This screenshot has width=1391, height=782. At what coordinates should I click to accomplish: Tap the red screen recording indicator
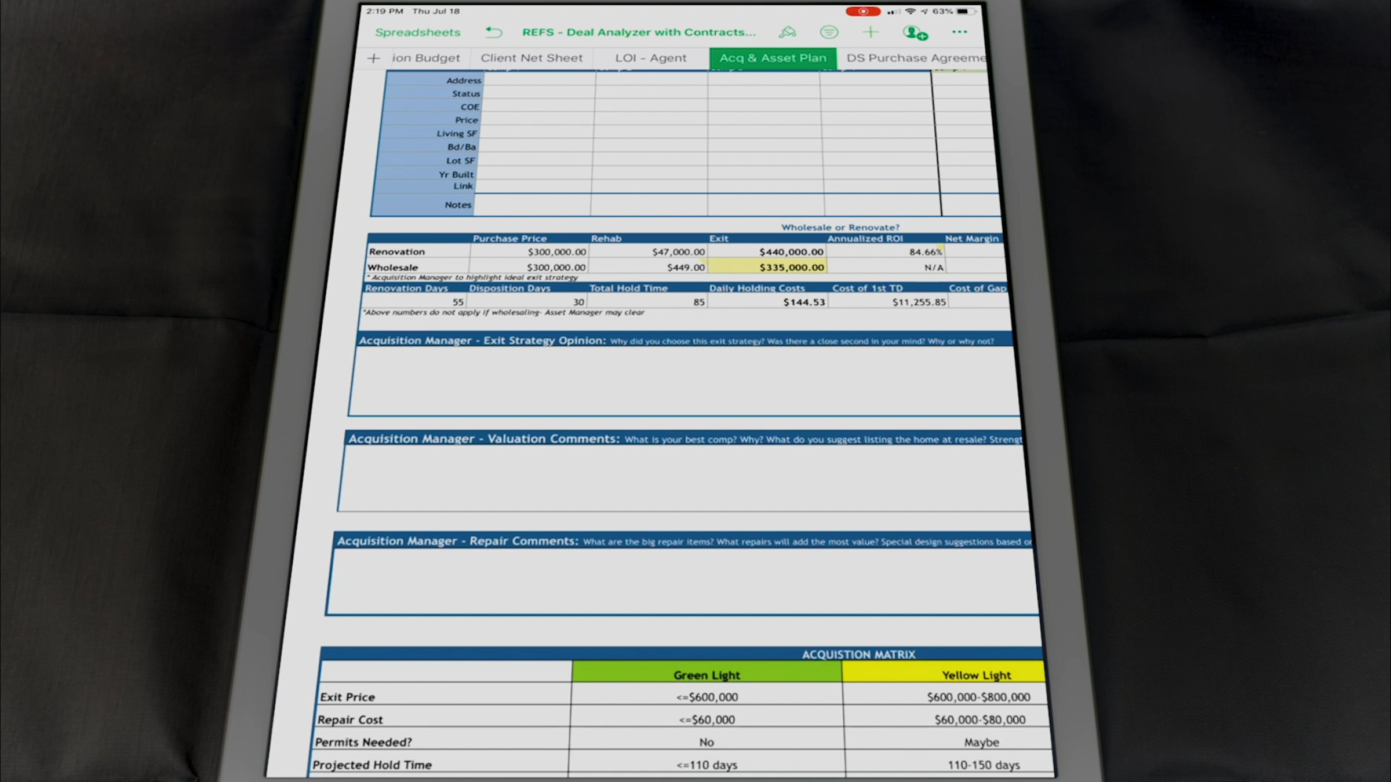tap(862, 12)
